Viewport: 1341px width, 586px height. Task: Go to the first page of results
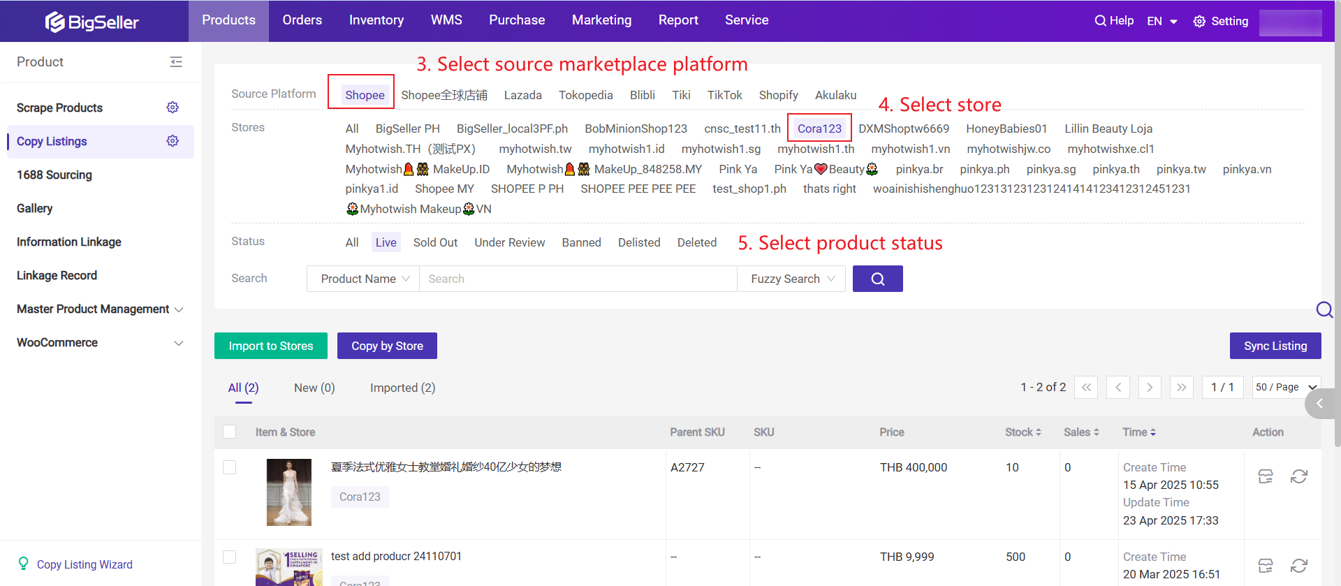click(1086, 387)
